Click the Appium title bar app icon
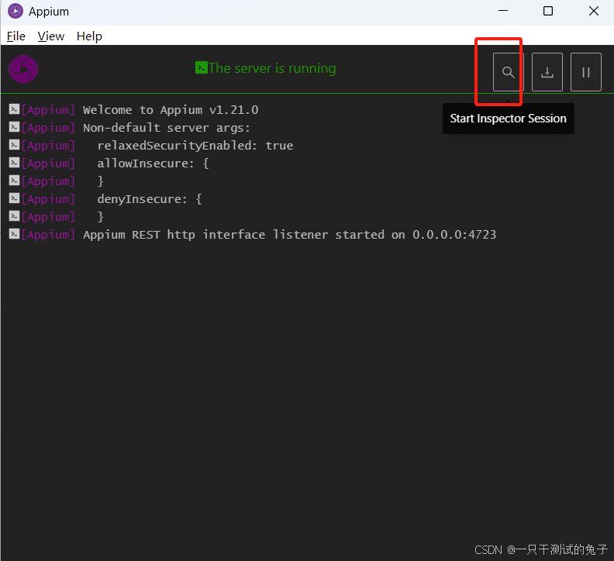Viewport: 614px width, 561px height. [x=16, y=11]
